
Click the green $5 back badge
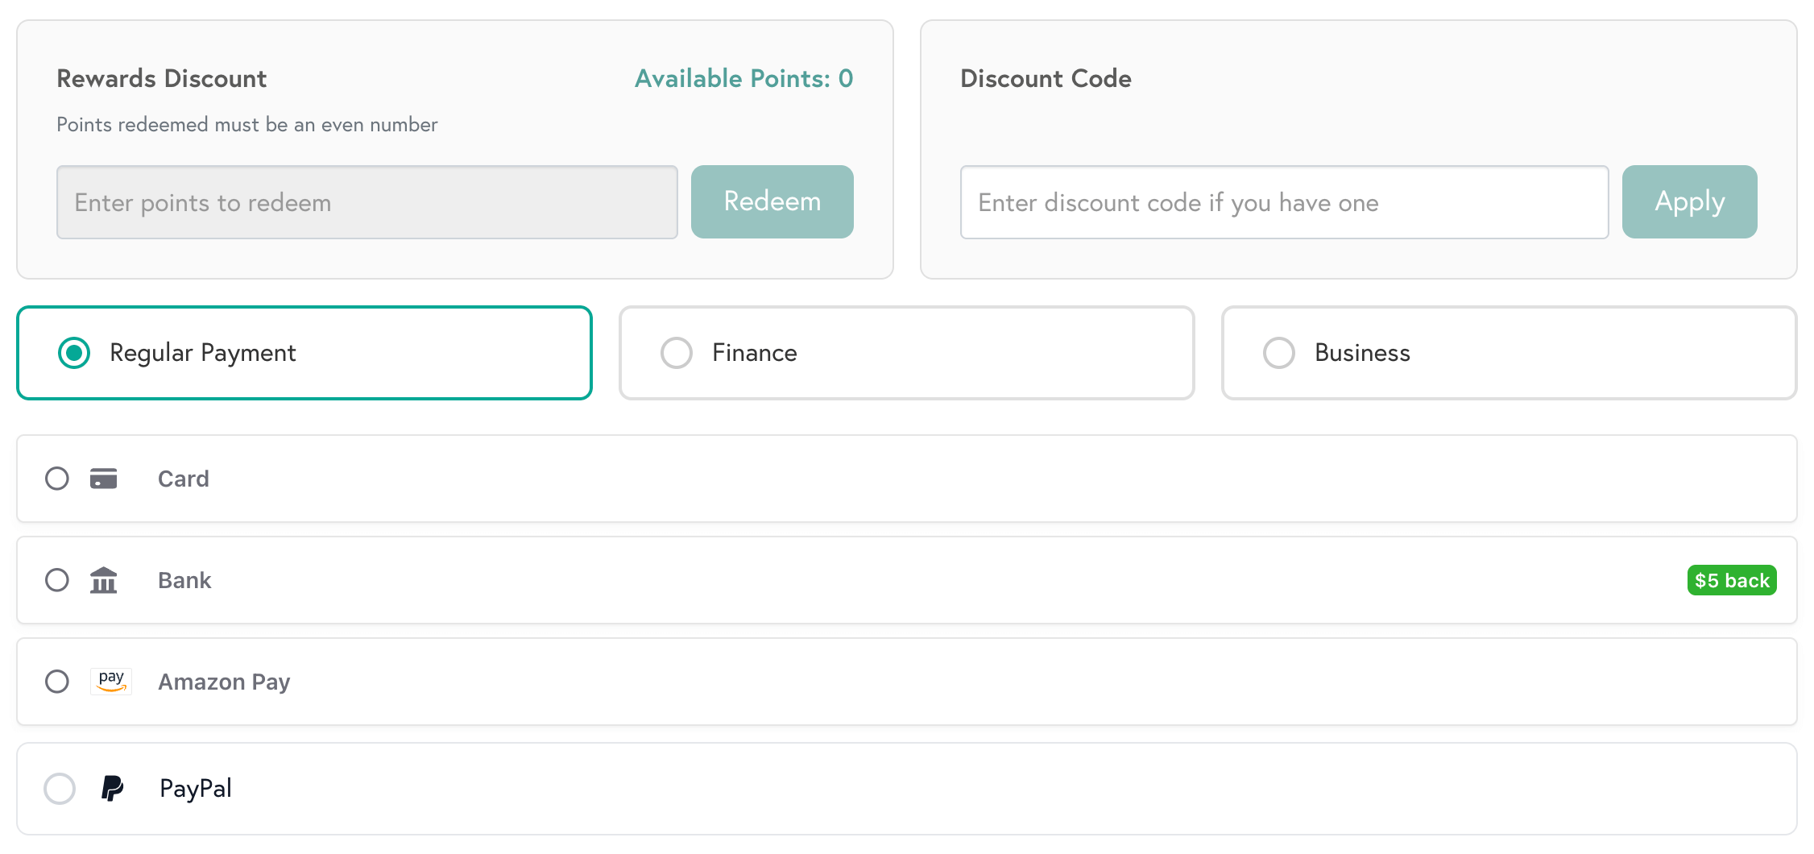1731,580
